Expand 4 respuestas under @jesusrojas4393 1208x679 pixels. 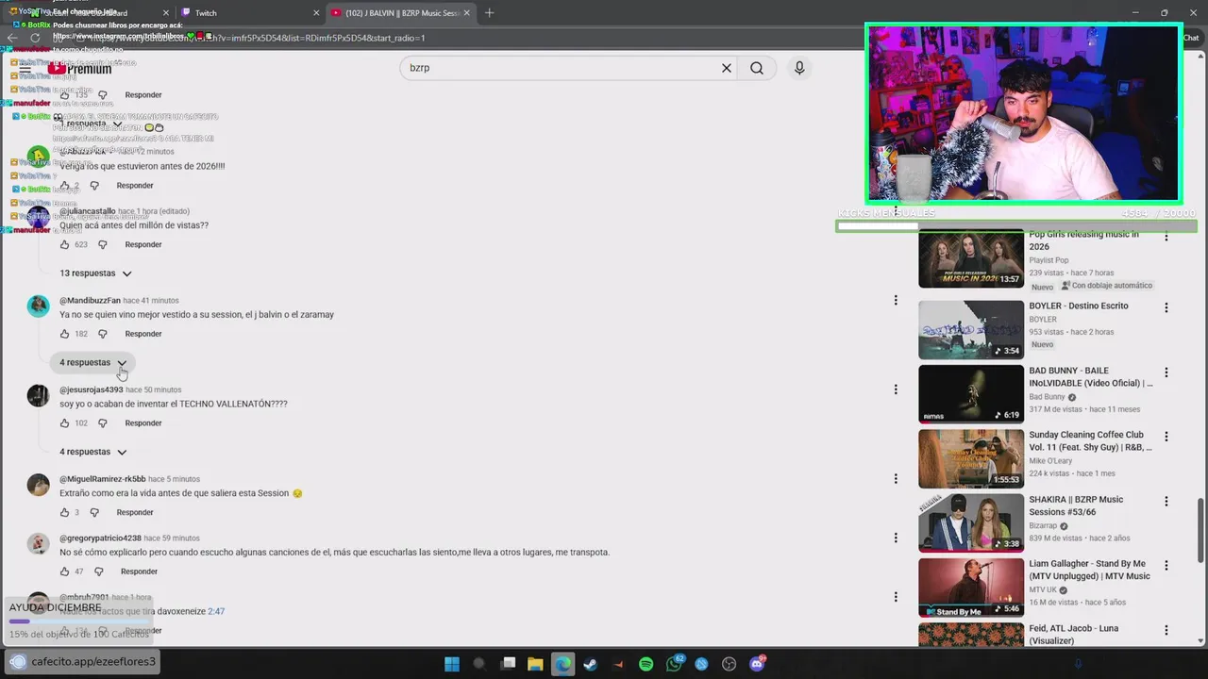(92, 452)
